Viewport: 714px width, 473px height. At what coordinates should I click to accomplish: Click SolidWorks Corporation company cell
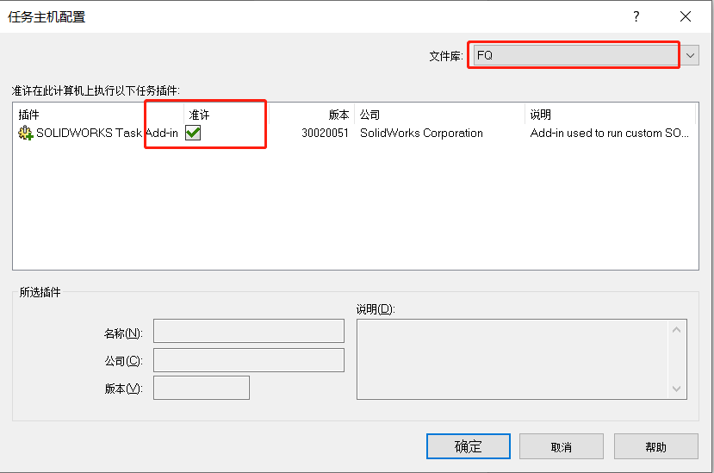click(421, 133)
